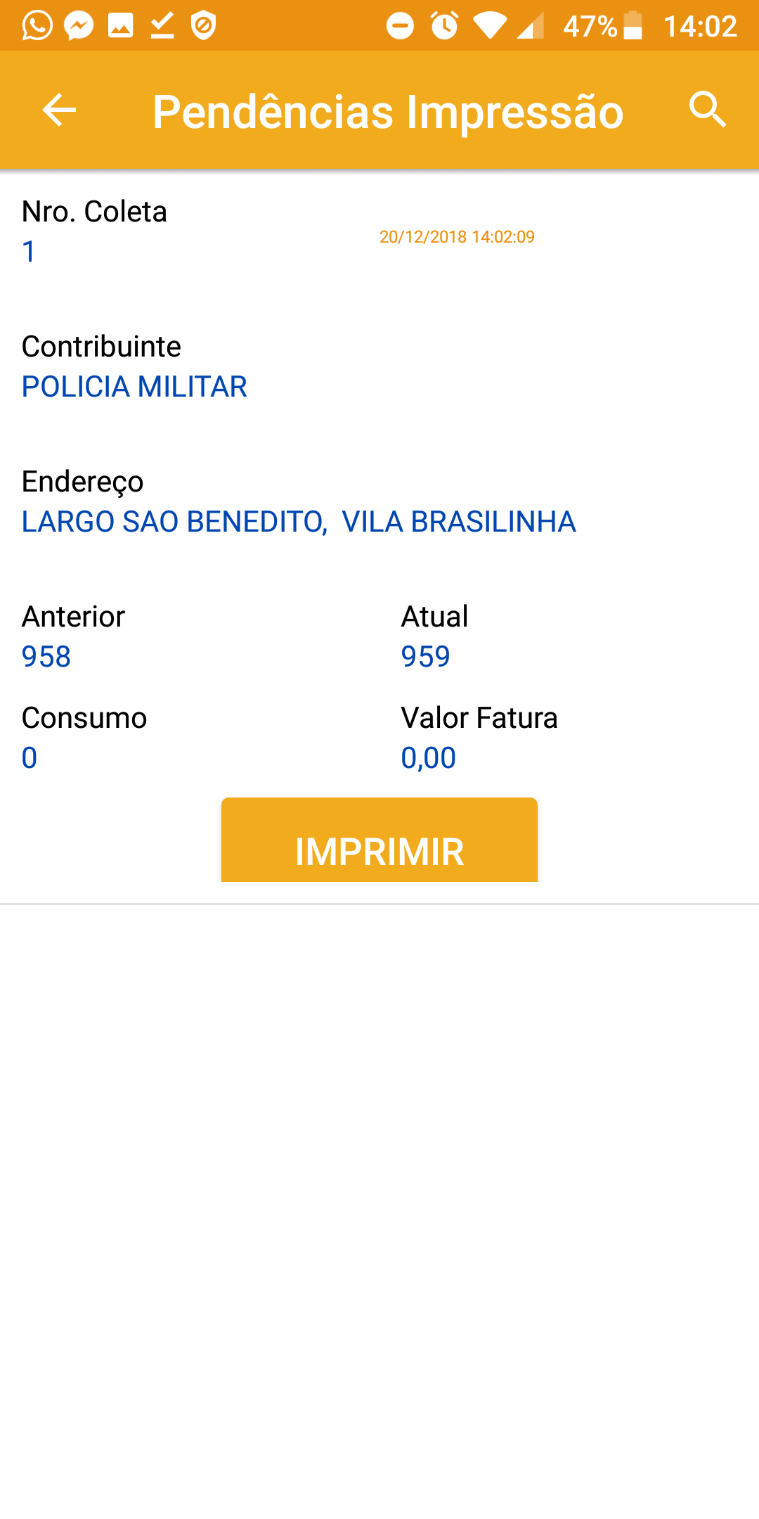Open the search magnifier icon
Viewport: 759px width, 1519px height.
point(707,110)
